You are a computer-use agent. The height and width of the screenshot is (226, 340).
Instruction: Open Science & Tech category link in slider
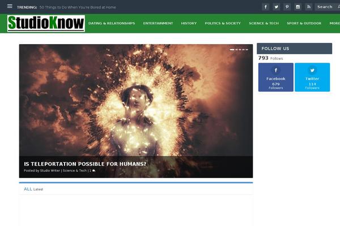[75, 171]
